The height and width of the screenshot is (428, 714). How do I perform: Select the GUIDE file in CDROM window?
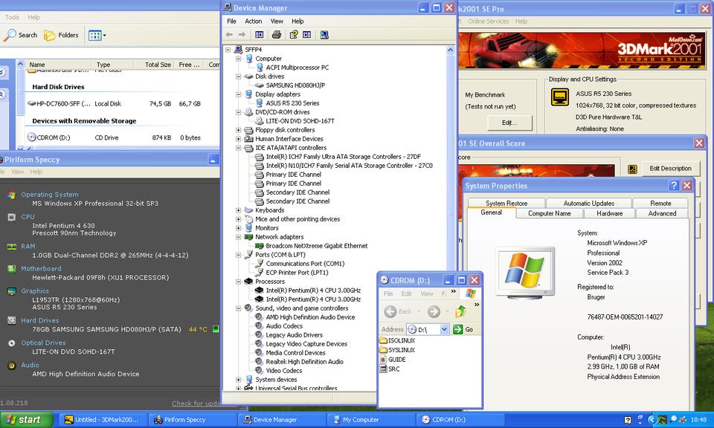coord(393,360)
